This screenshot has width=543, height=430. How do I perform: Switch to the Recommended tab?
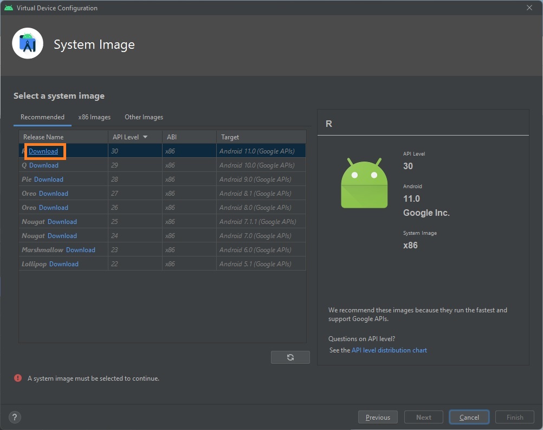coord(42,117)
